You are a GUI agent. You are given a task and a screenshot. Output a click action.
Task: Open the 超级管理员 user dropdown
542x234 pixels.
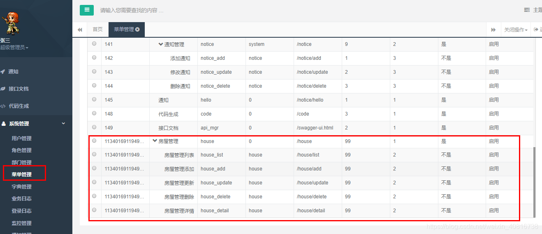tap(14, 48)
